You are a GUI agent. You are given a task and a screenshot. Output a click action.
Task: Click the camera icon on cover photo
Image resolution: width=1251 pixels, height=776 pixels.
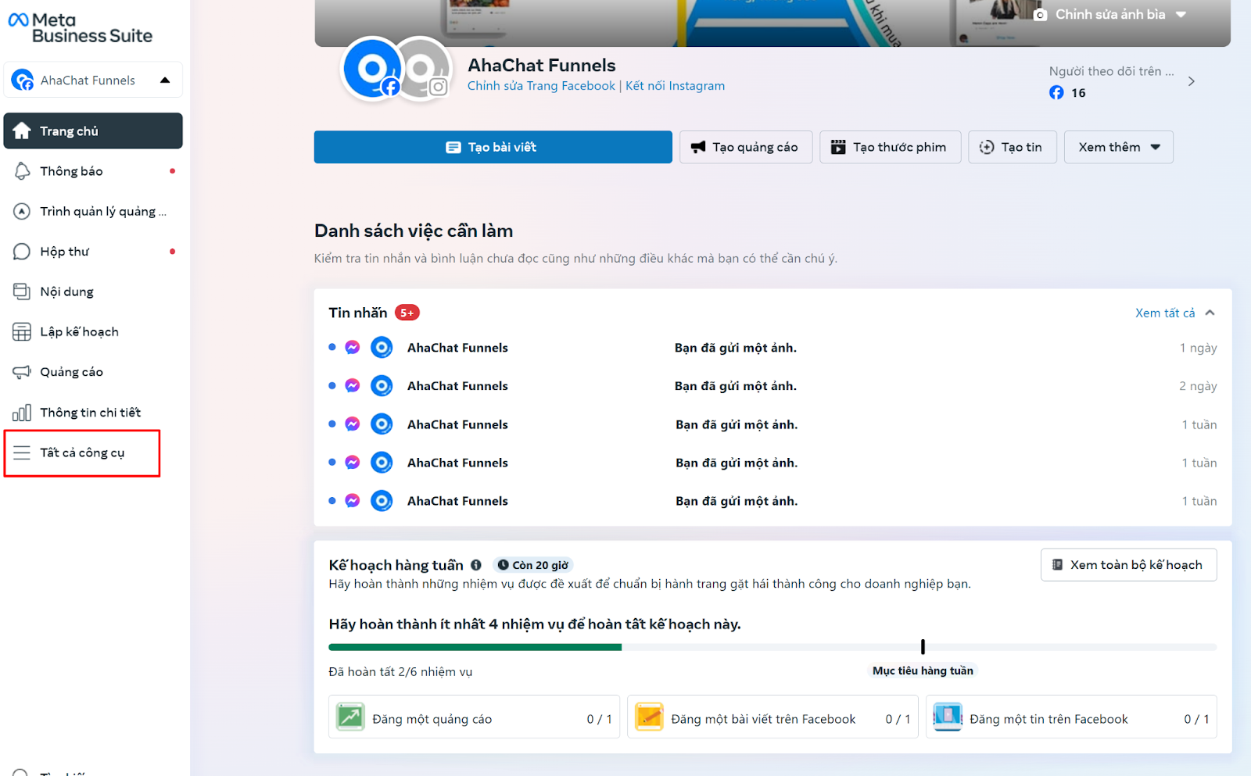tap(1040, 15)
